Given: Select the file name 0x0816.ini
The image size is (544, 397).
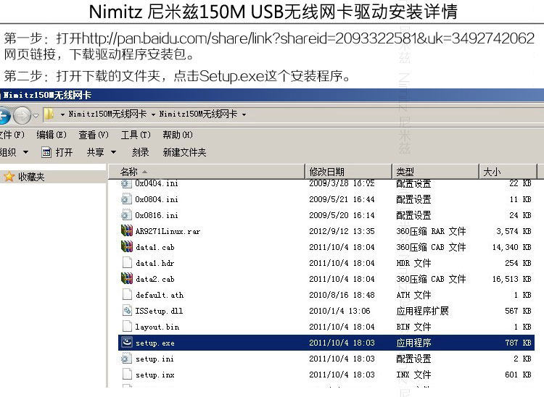Looking at the screenshot, I should [157, 215].
